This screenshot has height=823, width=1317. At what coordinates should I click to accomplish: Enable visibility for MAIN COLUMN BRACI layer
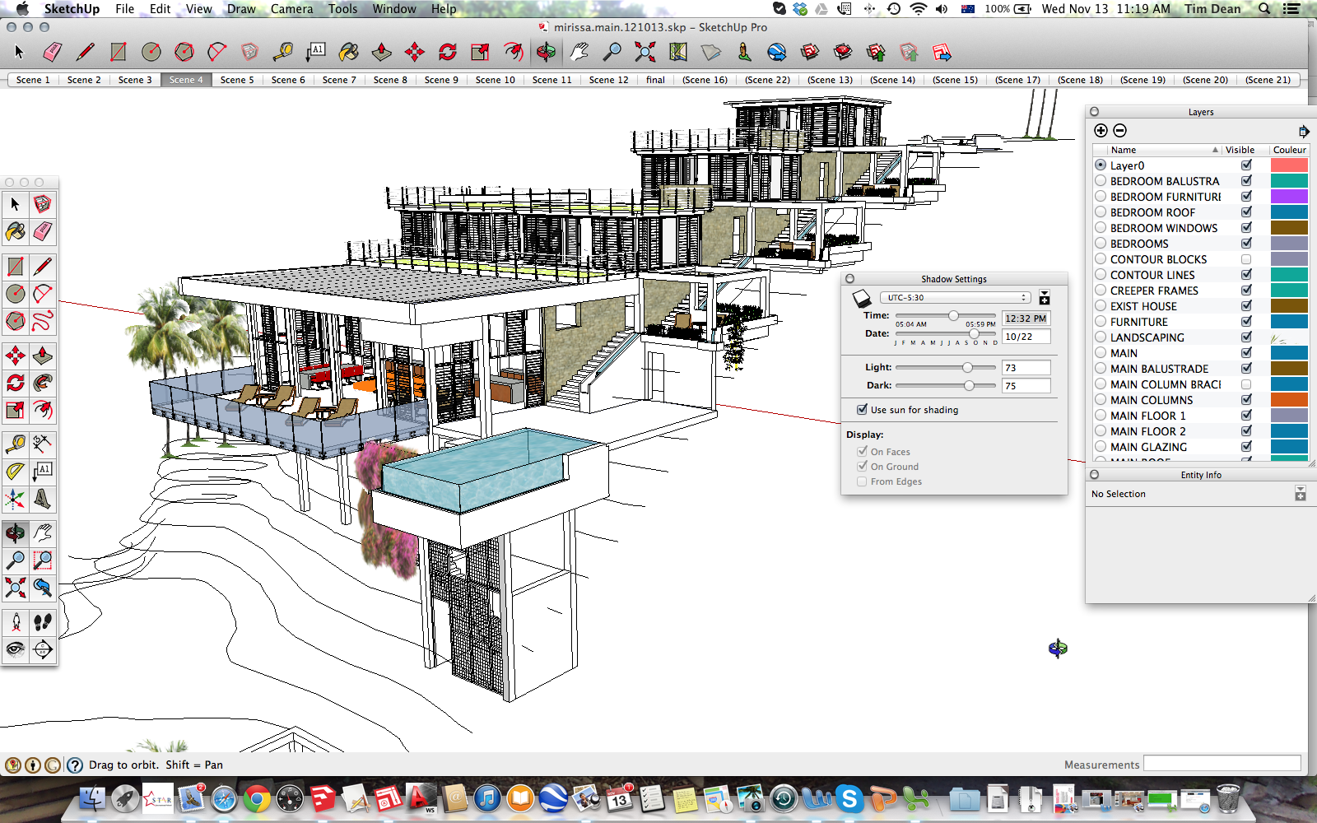1246,384
